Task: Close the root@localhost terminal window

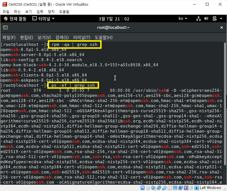Action: click(x=222, y=27)
